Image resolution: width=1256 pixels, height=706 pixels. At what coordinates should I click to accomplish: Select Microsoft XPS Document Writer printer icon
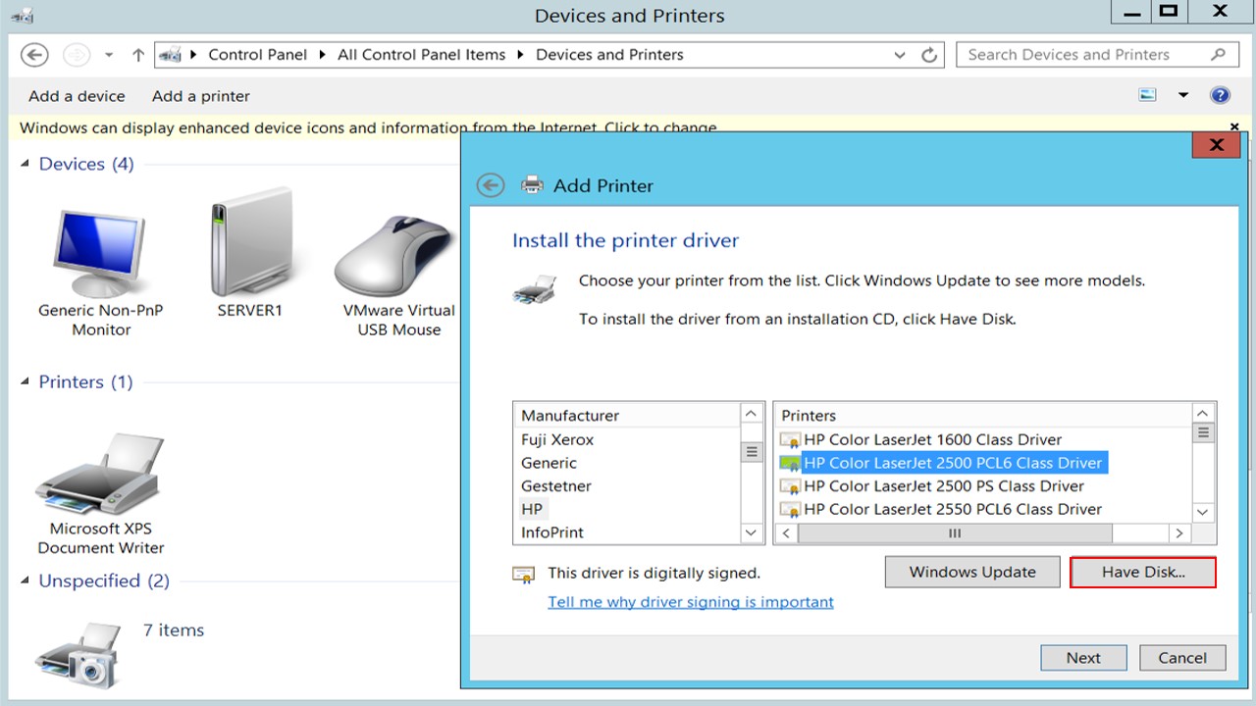(x=100, y=474)
